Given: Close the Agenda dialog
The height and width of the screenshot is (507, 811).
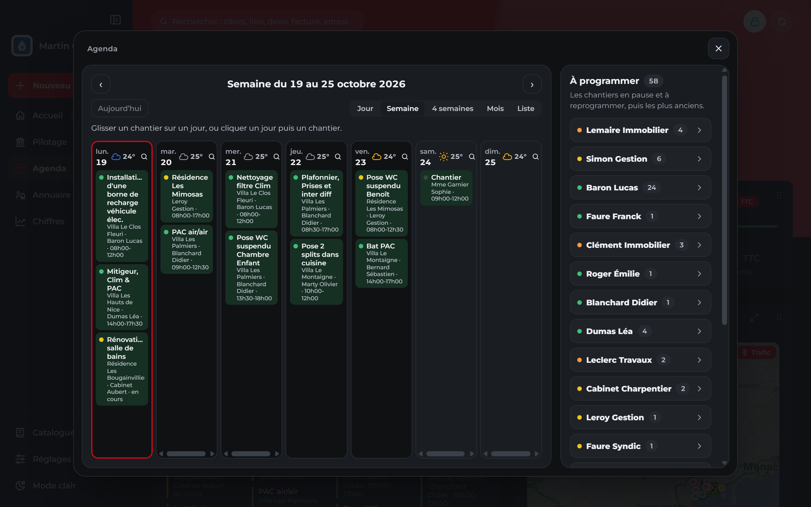Looking at the screenshot, I should coord(719,49).
